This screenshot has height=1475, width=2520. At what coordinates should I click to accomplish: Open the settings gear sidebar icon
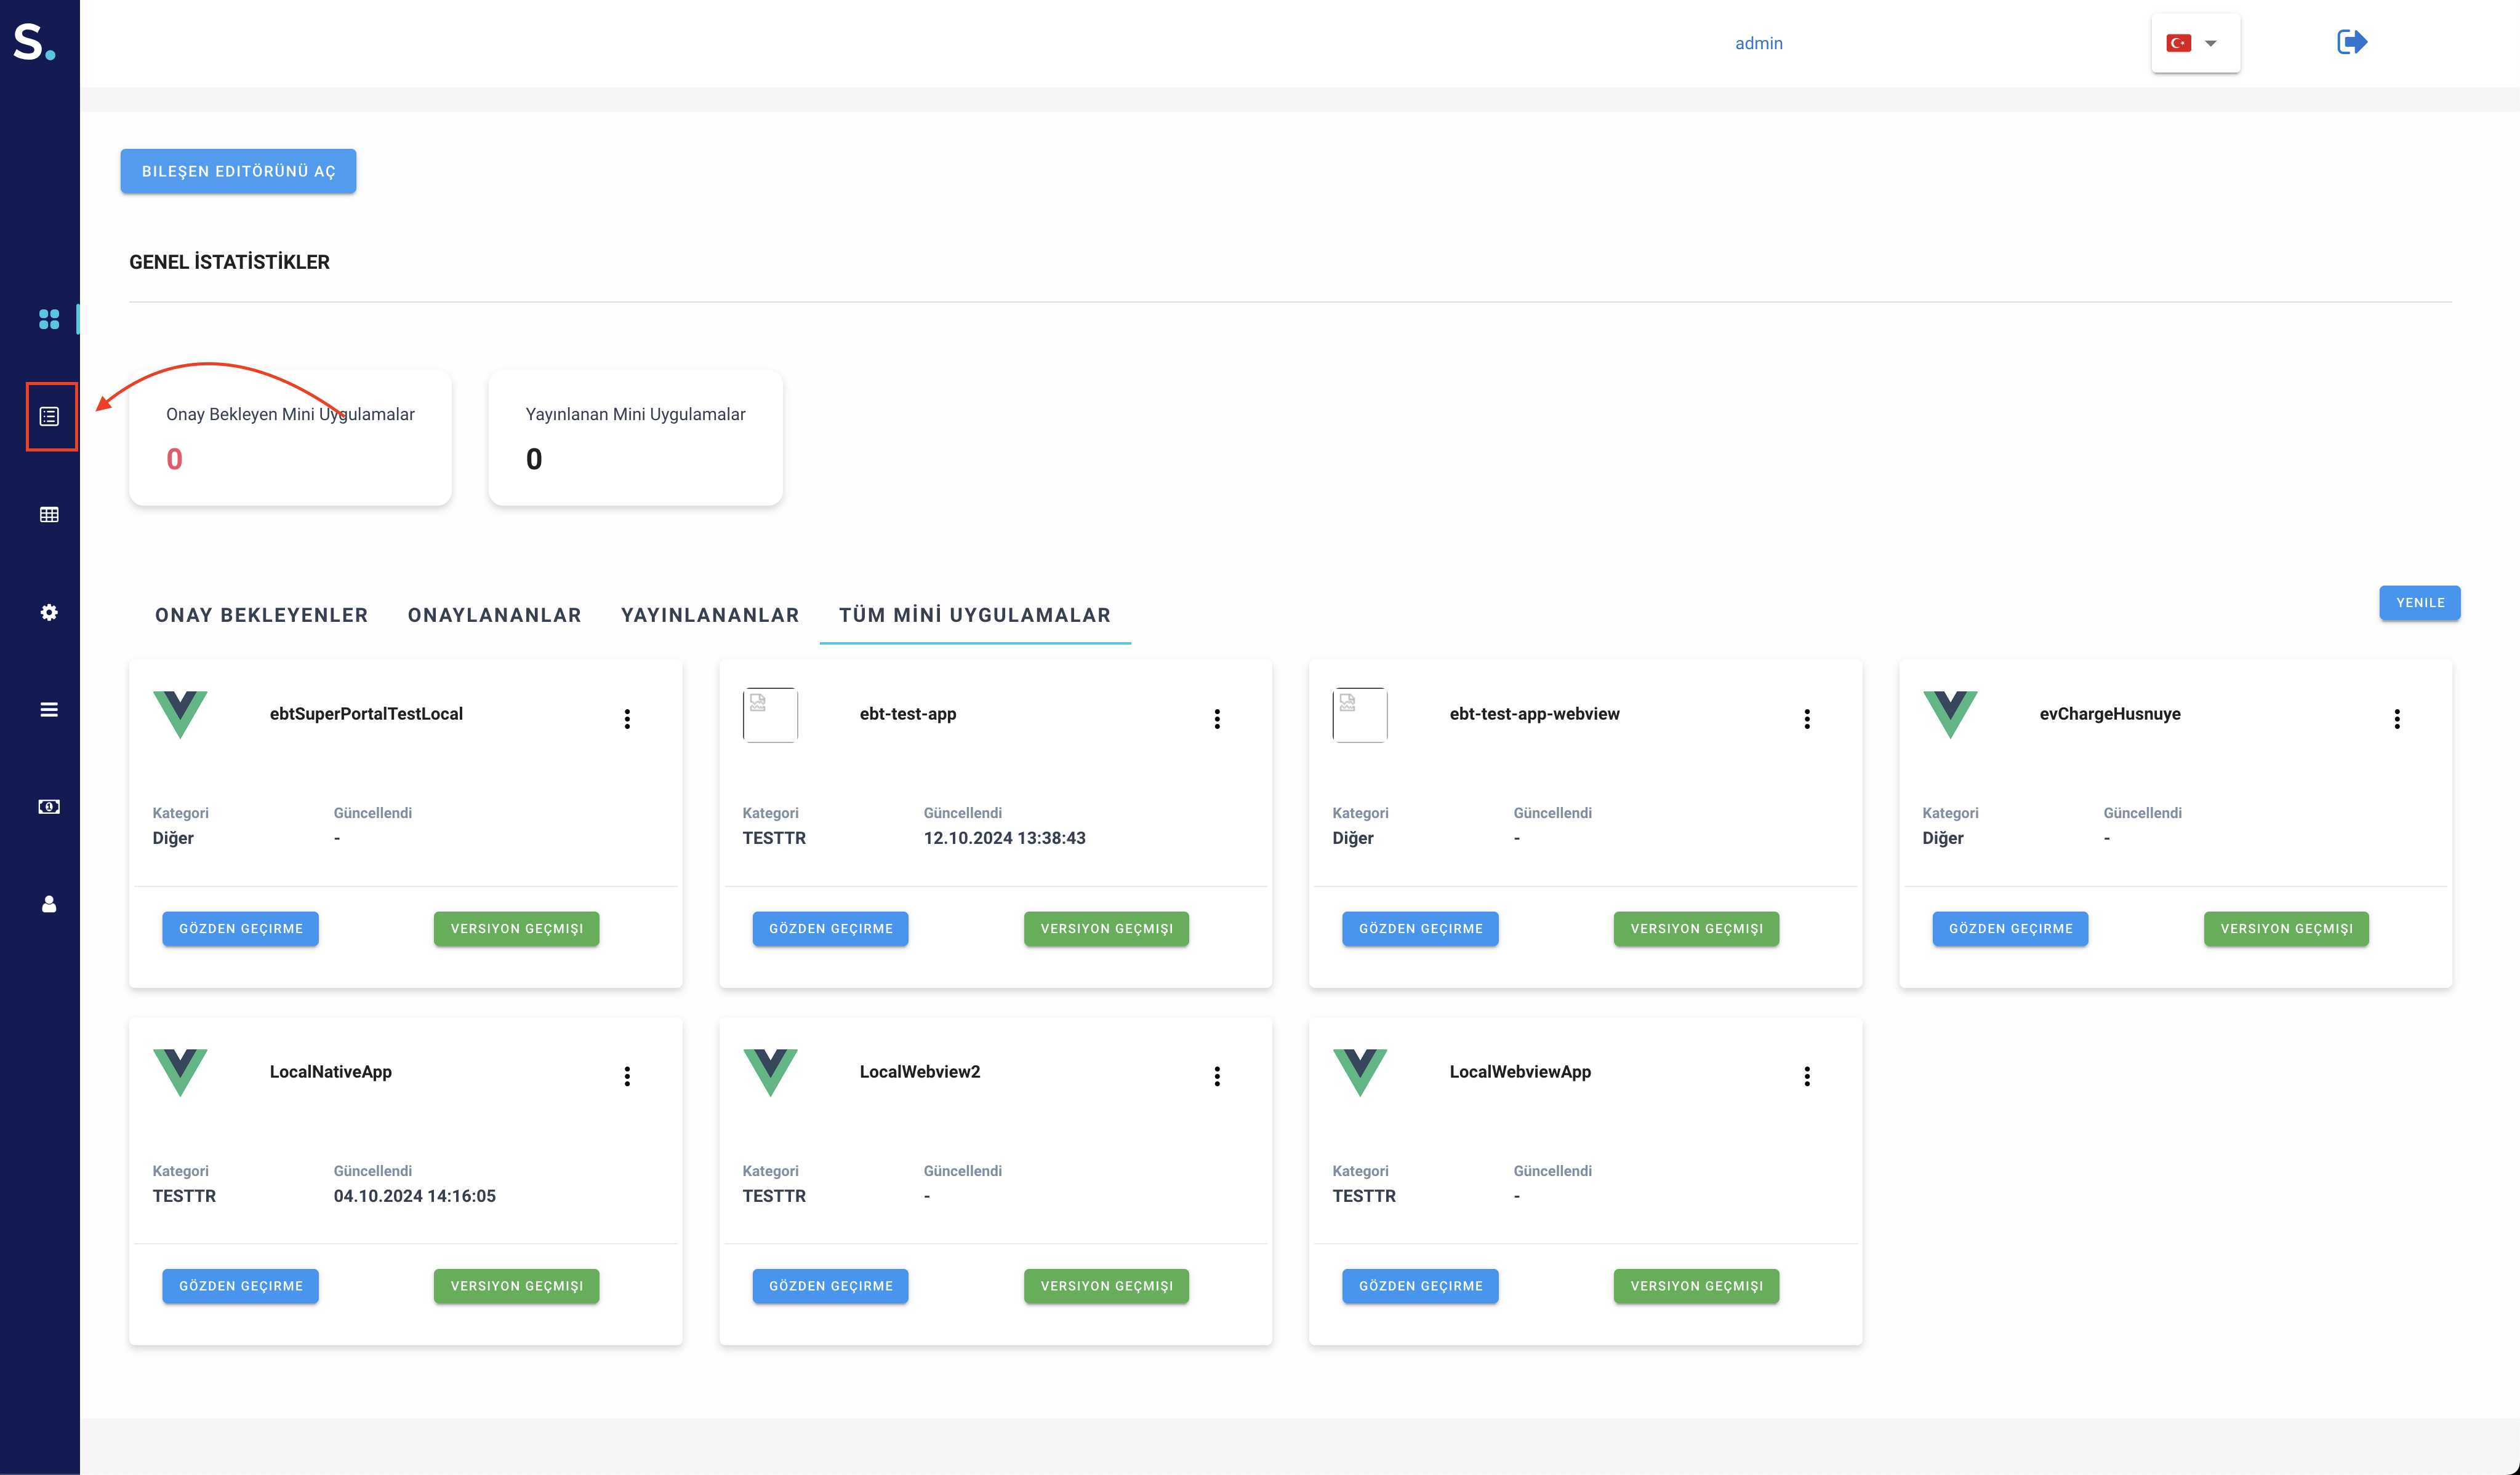48,611
